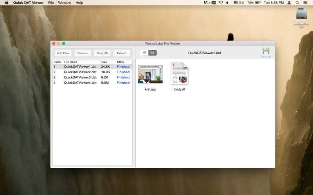Click the volume speaker icon
The image size is (313, 195).
click(x=227, y=3)
